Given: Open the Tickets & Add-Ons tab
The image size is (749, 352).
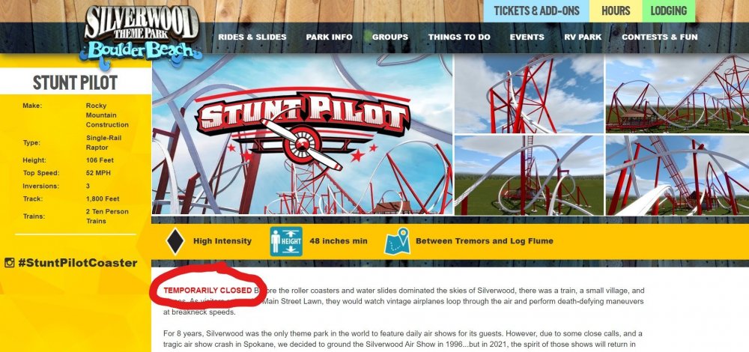Looking at the screenshot, I should [536, 11].
